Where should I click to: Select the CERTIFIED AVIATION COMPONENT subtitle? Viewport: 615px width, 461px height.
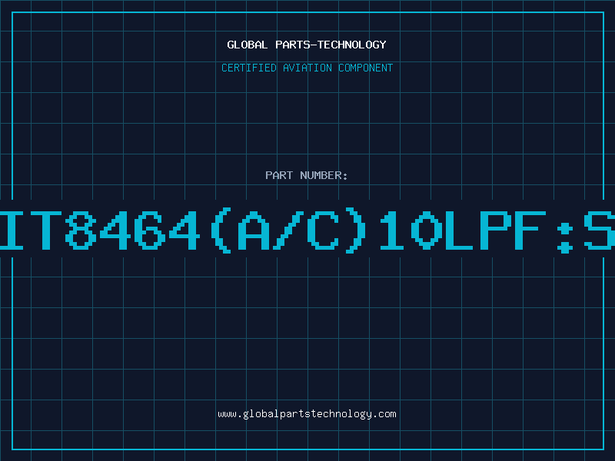tap(307, 68)
